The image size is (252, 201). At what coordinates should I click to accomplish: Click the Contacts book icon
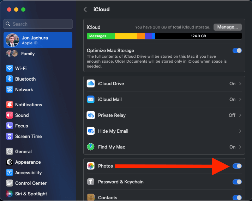click(91, 197)
